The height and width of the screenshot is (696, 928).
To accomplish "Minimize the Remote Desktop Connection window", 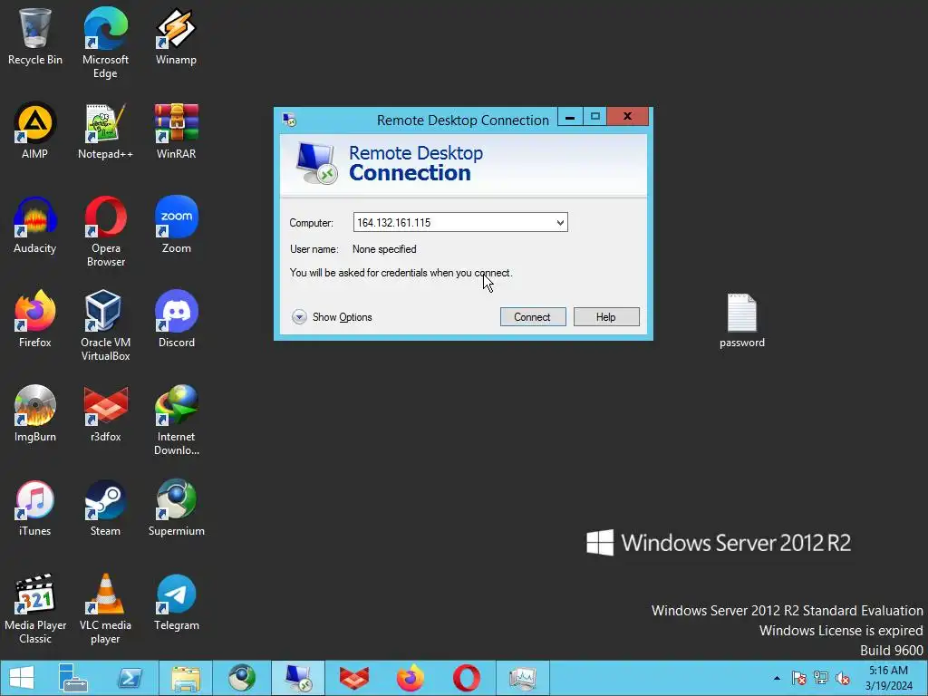I will pos(570,117).
